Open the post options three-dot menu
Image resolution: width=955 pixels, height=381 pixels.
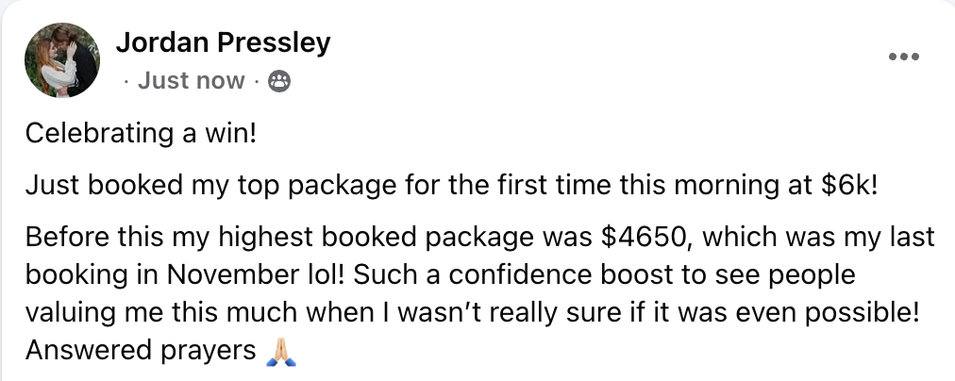point(904,58)
